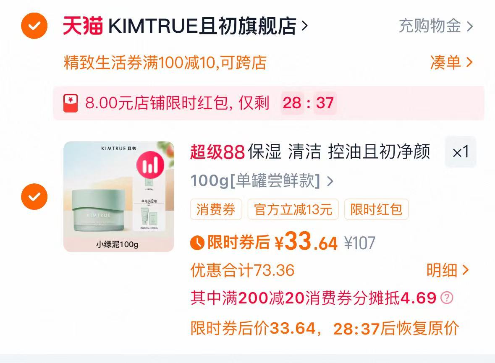
Task: Tap the red envelope 红包 icon
Action: coord(71,103)
